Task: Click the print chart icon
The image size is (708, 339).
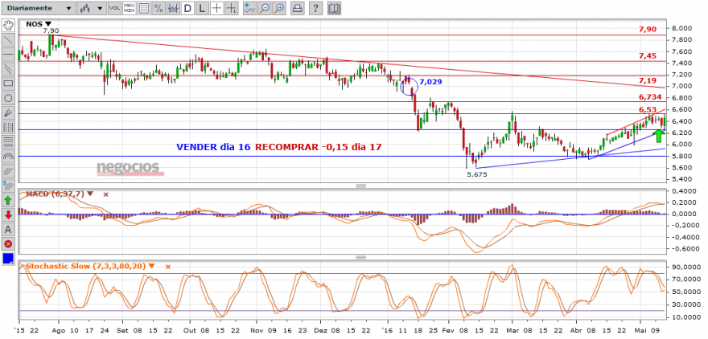Action: pyautogui.click(x=297, y=8)
